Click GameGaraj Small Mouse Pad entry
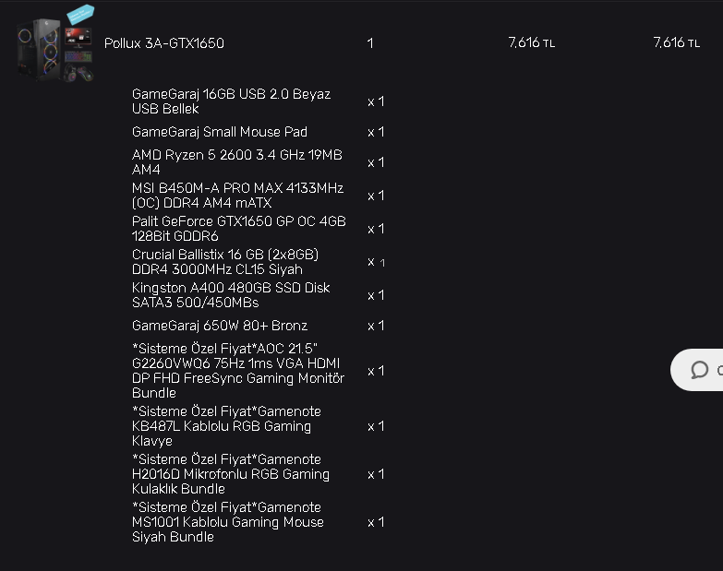This screenshot has width=723, height=571. tap(220, 132)
